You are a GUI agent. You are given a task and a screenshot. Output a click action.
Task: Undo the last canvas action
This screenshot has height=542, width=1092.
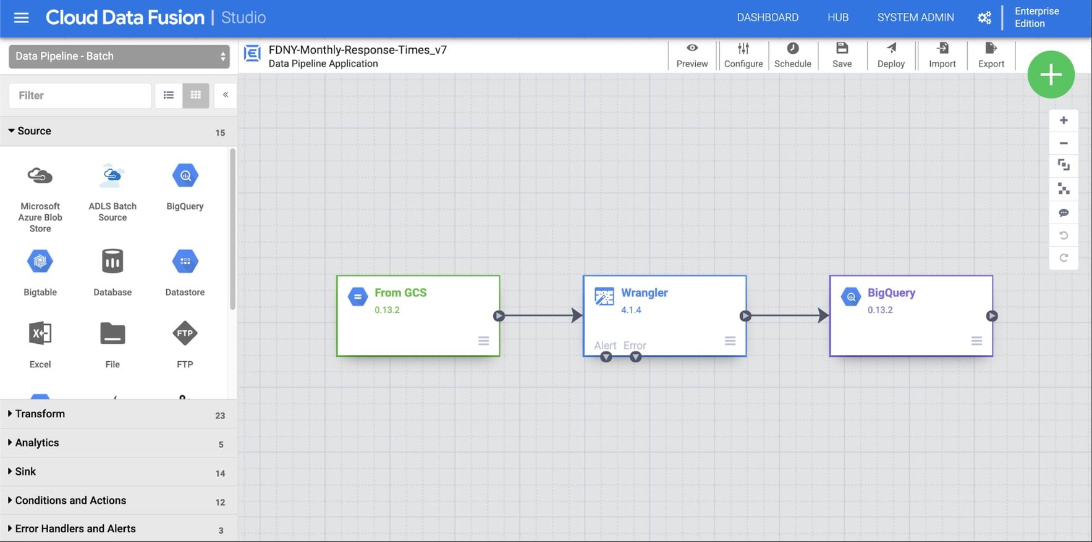1064,235
